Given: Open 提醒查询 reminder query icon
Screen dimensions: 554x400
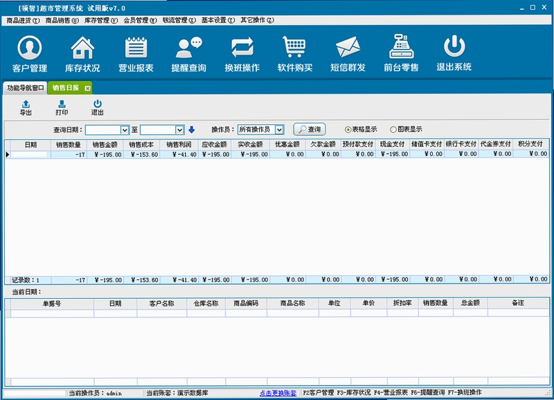Looking at the screenshot, I should (x=188, y=54).
